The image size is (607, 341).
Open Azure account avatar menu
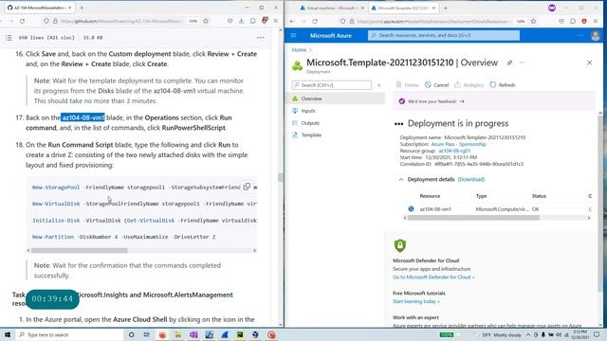click(x=596, y=36)
